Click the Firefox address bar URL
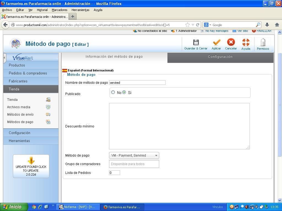The height and width of the screenshot is (211, 282). tap(93, 25)
